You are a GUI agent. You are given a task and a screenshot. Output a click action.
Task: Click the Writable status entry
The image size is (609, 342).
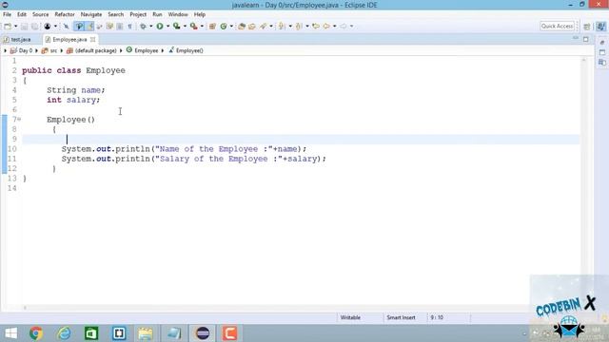coord(350,317)
